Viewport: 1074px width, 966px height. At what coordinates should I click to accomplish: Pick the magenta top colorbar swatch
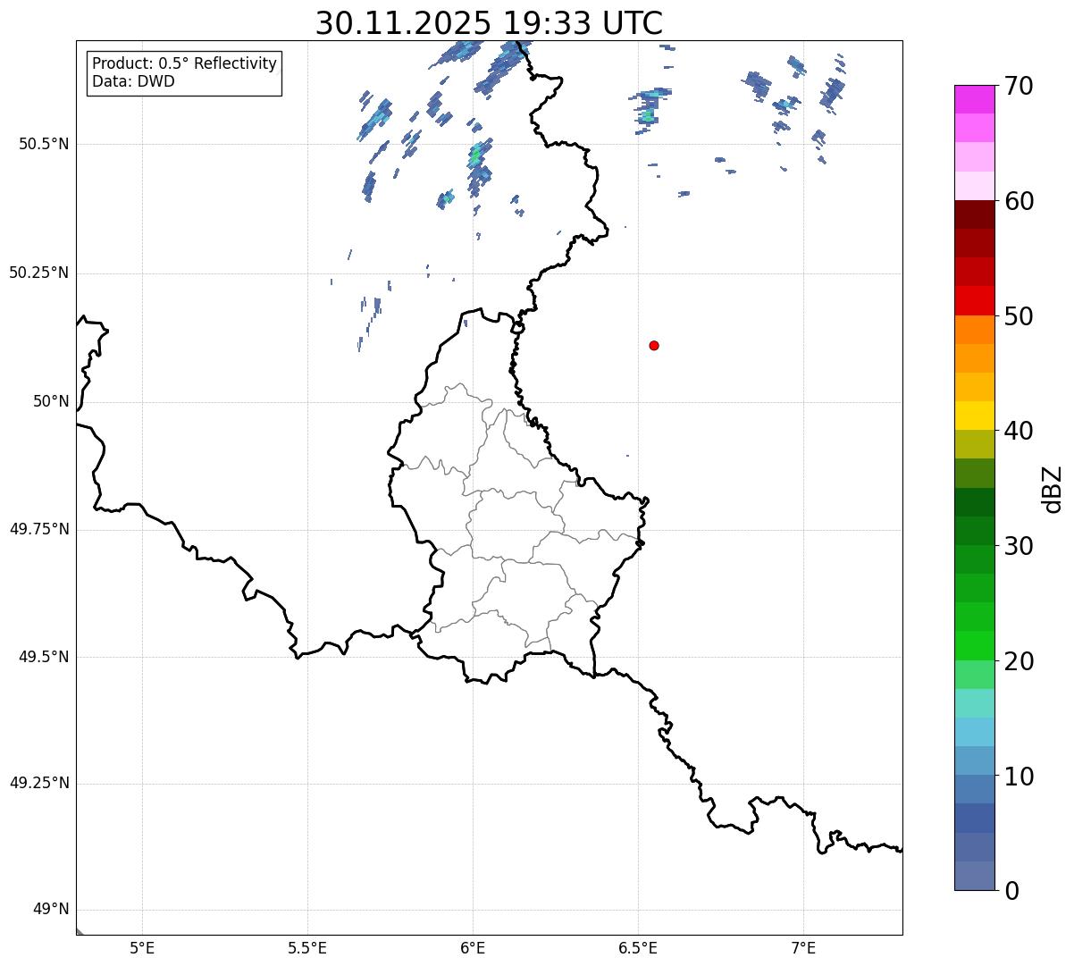(974, 99)
